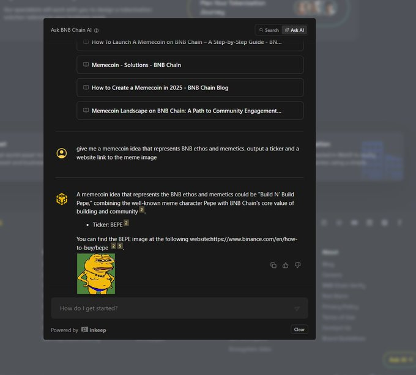Click the send arrow icon in the input box
This screenshot has width=416, height=375.
pos(297,308)
